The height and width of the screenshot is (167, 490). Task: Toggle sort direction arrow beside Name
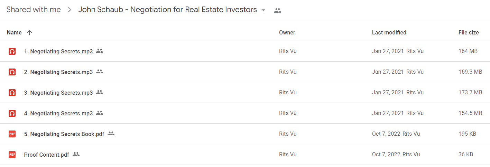click(x=29, y=32)
